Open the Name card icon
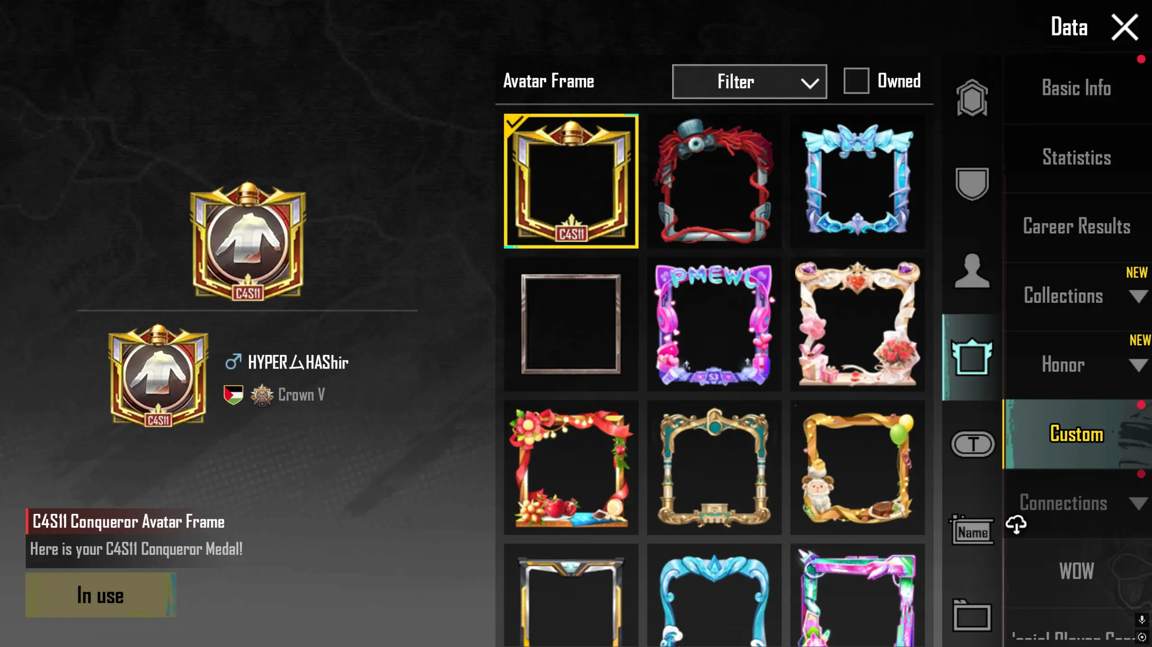Image resolution: width=1152 pixels, height=647 pixels. coord(972,530)
